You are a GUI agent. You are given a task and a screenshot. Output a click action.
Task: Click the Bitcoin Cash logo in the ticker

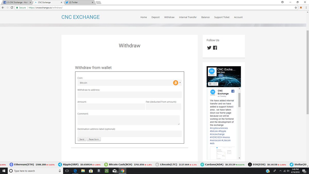106,164
